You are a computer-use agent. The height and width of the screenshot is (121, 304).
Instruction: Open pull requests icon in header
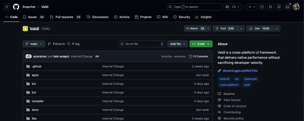[x=271, y=7]
